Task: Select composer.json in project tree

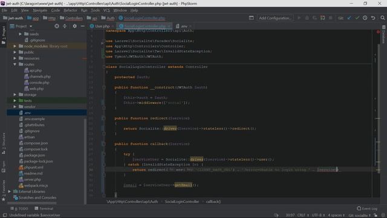Action: [x=34, y=143]
